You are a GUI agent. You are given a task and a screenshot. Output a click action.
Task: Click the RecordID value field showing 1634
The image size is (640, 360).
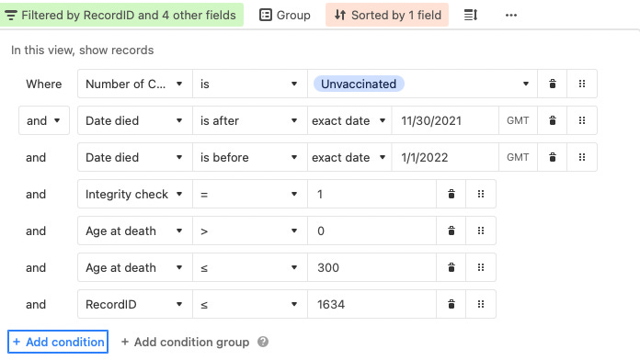[x=371, y=304]
